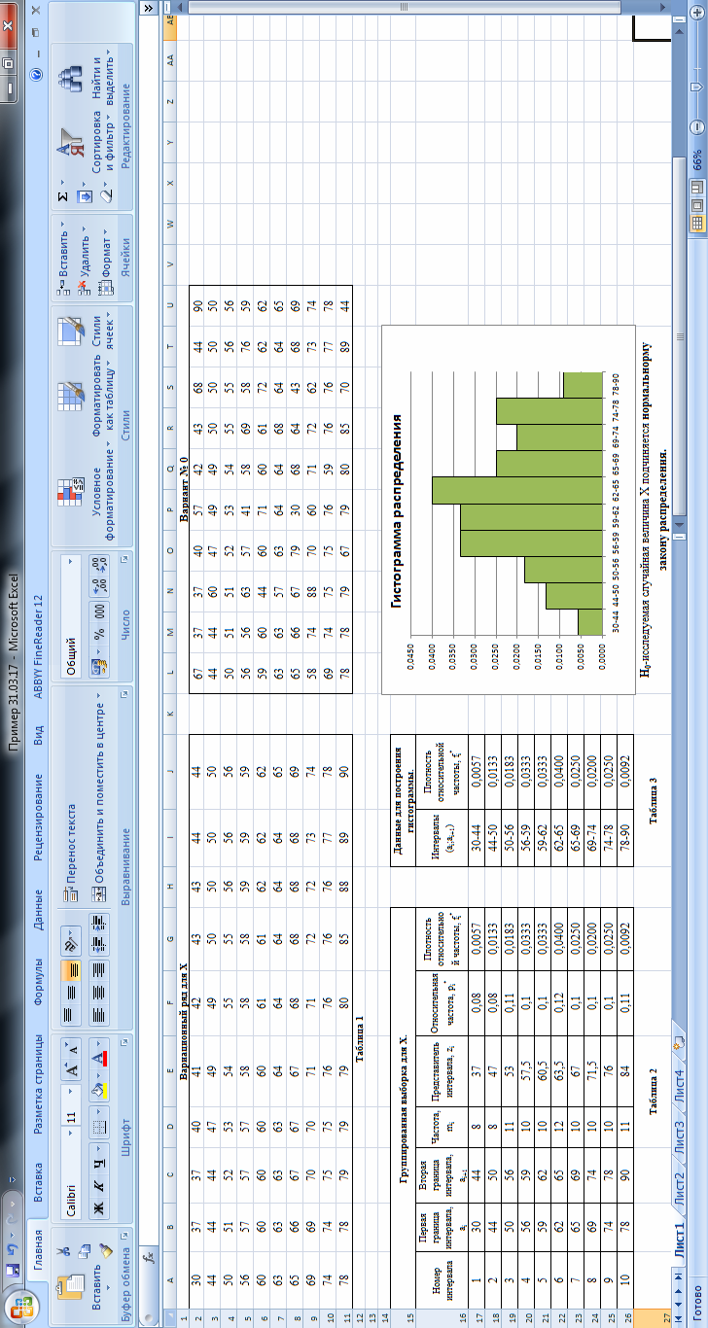
Task: Click the Decrease Decimal icon
Action: (99, 565)
